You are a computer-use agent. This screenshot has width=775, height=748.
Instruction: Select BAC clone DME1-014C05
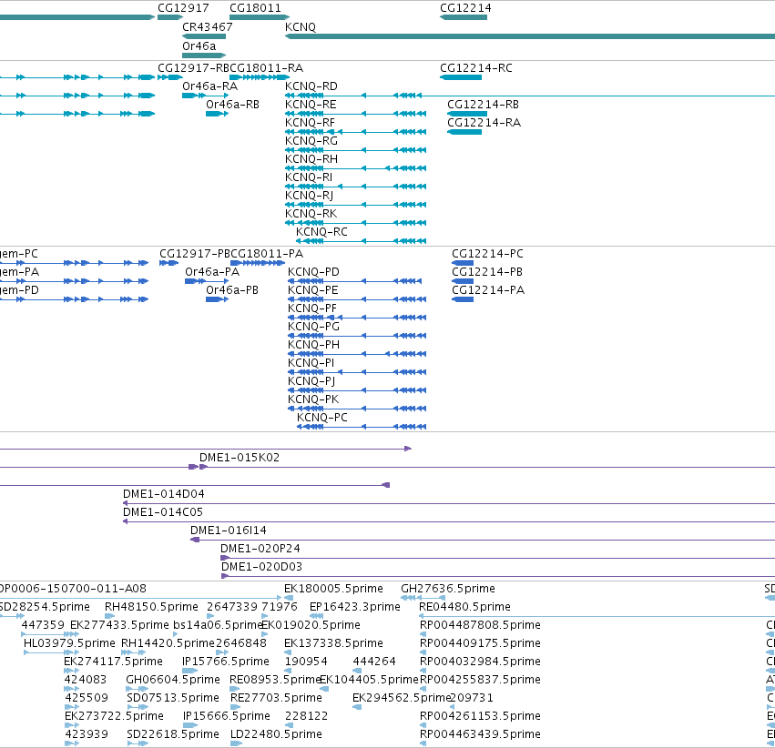pos(163,512)
